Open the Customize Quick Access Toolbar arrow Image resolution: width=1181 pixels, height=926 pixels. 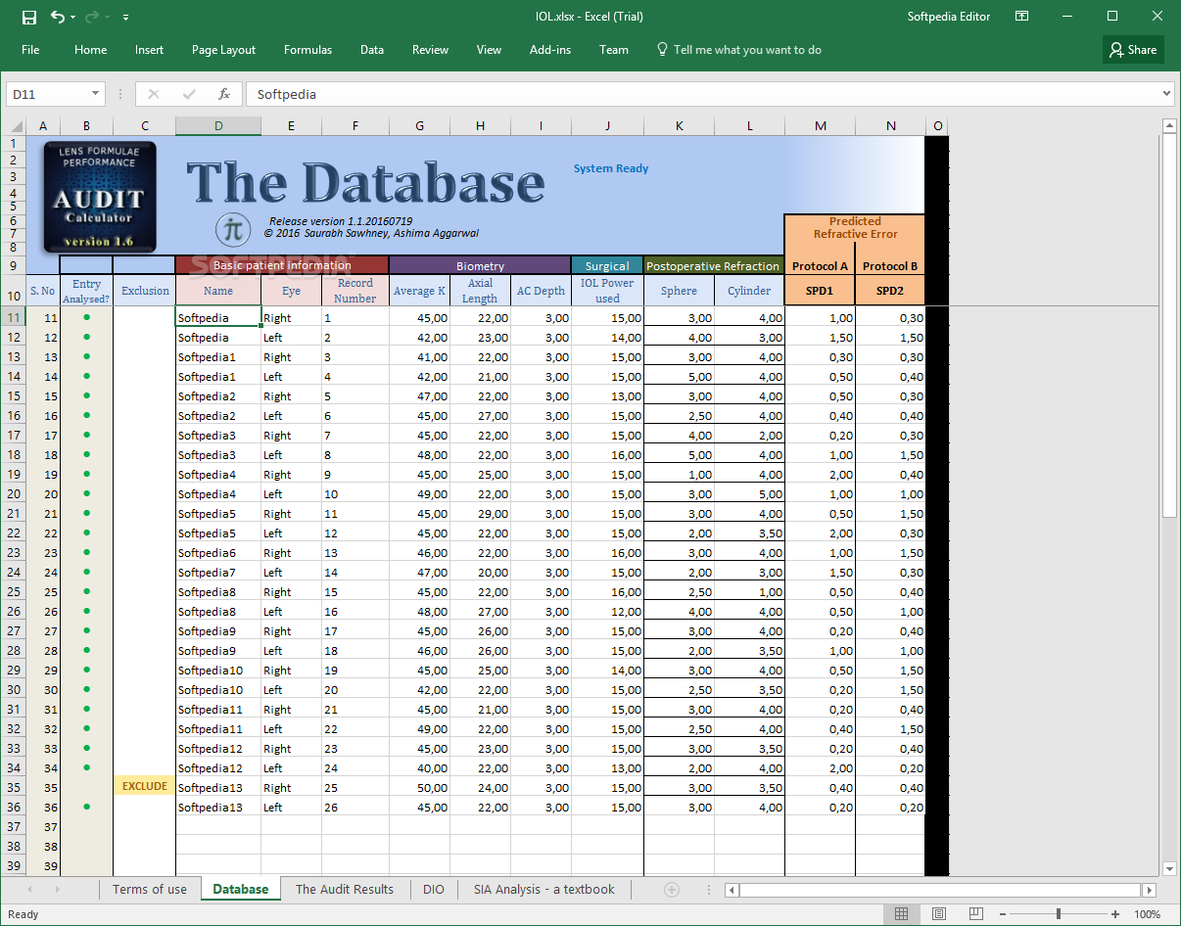(126, 18)
